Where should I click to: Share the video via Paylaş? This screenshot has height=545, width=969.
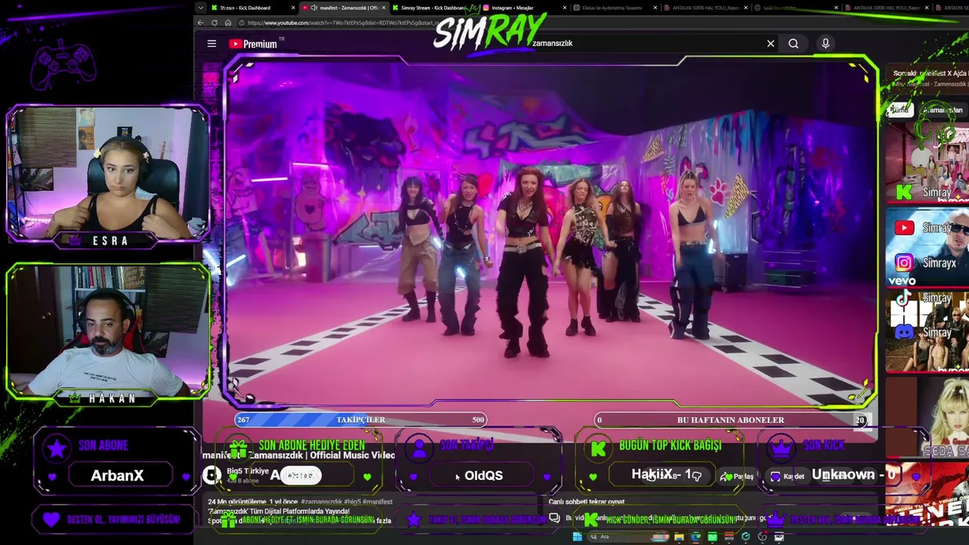pyautogui.click(x=738, y=476)
